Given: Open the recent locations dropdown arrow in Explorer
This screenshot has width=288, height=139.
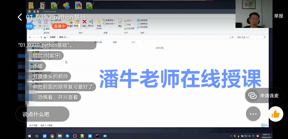Looking at the screenshot, I should [x=38, y=37].
